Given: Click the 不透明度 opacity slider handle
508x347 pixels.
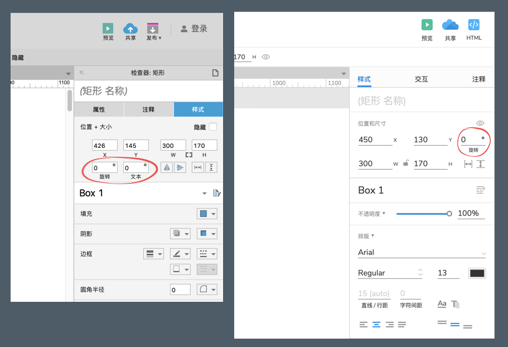Looking at the screenshot, I should click(x=449, y=214).
